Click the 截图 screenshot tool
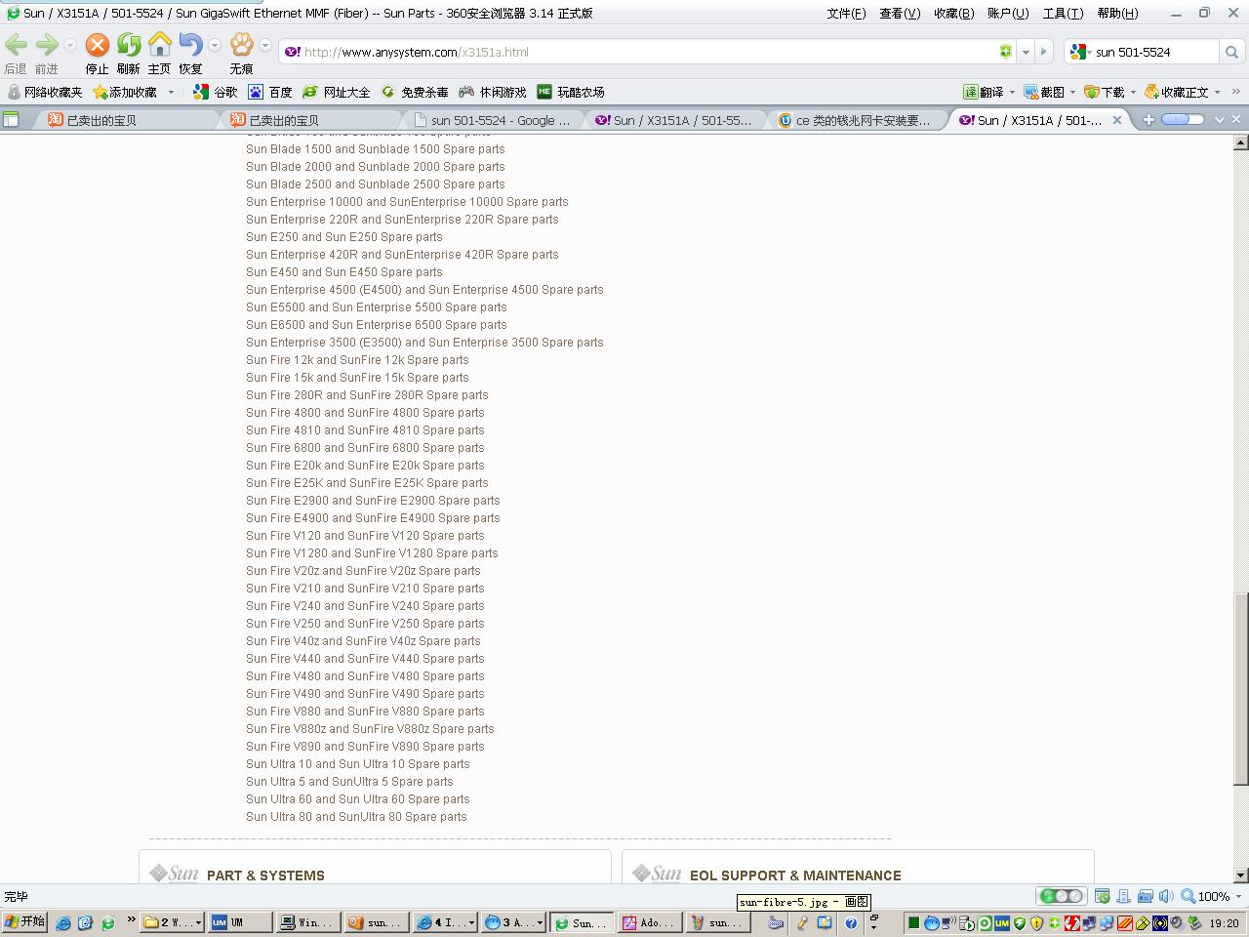The width and height of the screenshot is (1249, 937). (x=1044, y=92)
